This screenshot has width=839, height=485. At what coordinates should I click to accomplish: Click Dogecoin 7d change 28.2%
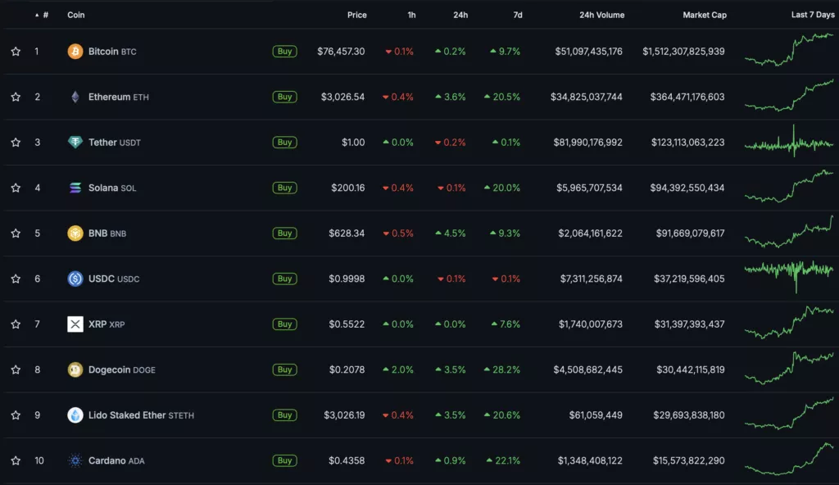pos(502,369)
